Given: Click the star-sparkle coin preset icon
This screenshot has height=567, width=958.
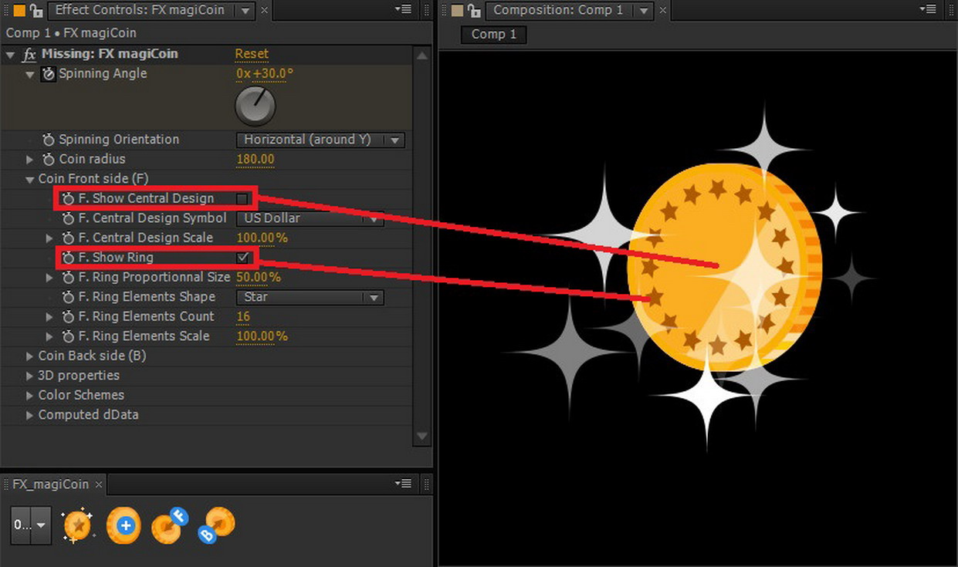Looking at the screenshot, I should coord(77,525).
